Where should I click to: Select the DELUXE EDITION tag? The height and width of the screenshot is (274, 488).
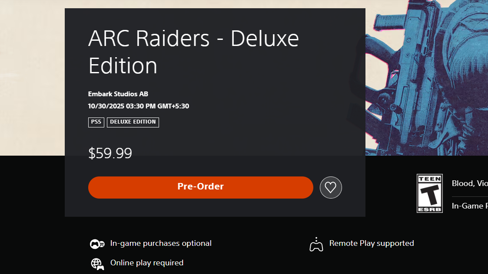(x=133, y=122)
